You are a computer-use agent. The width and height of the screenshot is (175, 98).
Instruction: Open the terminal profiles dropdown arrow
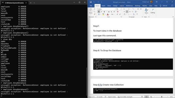34,3
